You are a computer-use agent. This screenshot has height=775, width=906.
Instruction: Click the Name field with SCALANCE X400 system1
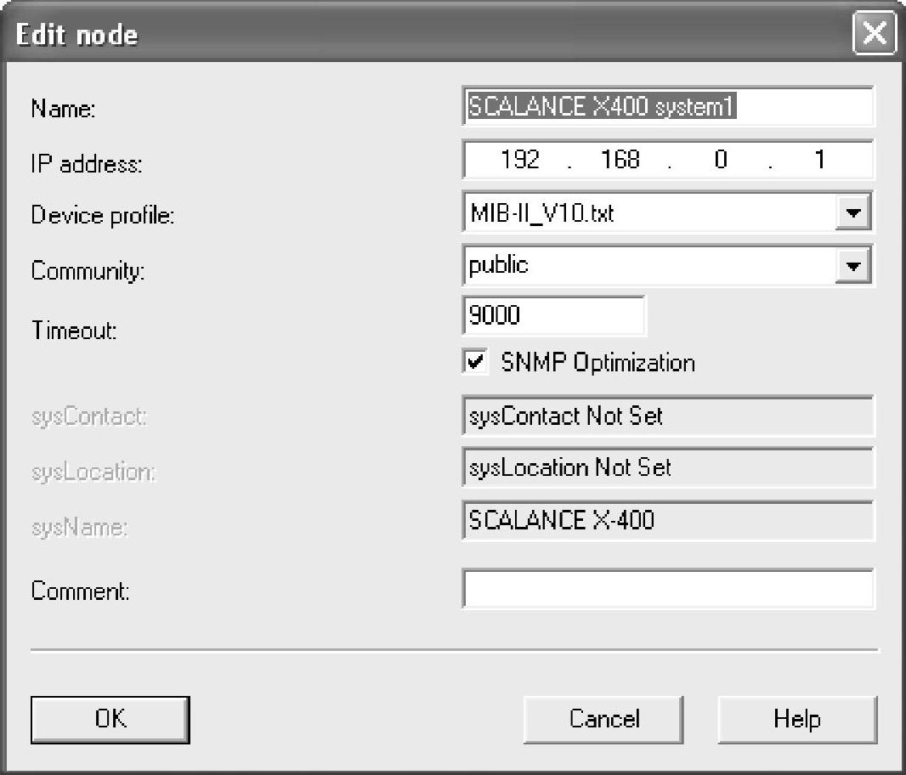pyautogui.click(x=669, y=106)
